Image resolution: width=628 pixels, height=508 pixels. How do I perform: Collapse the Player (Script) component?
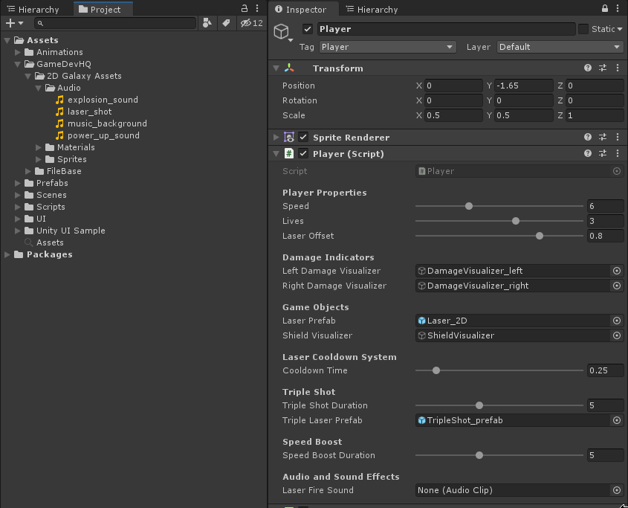(x=276, y=153)
